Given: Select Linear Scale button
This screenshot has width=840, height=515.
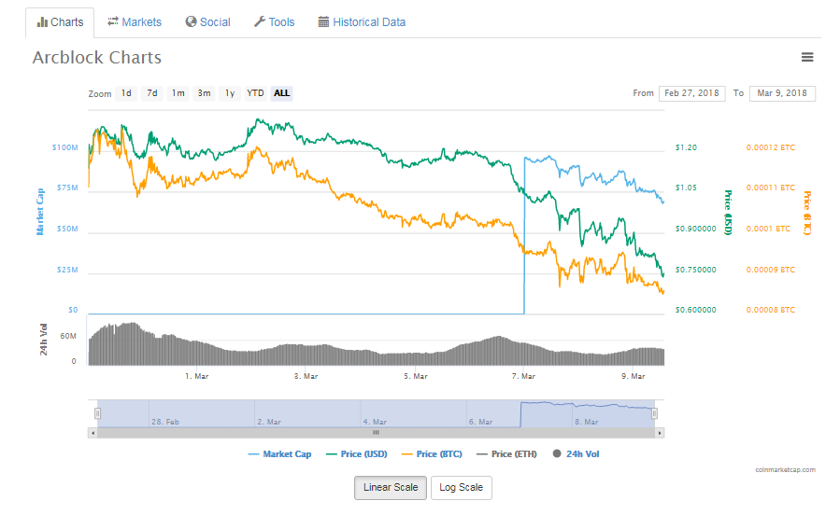Looking at the screenshot, I should point(391,488).
